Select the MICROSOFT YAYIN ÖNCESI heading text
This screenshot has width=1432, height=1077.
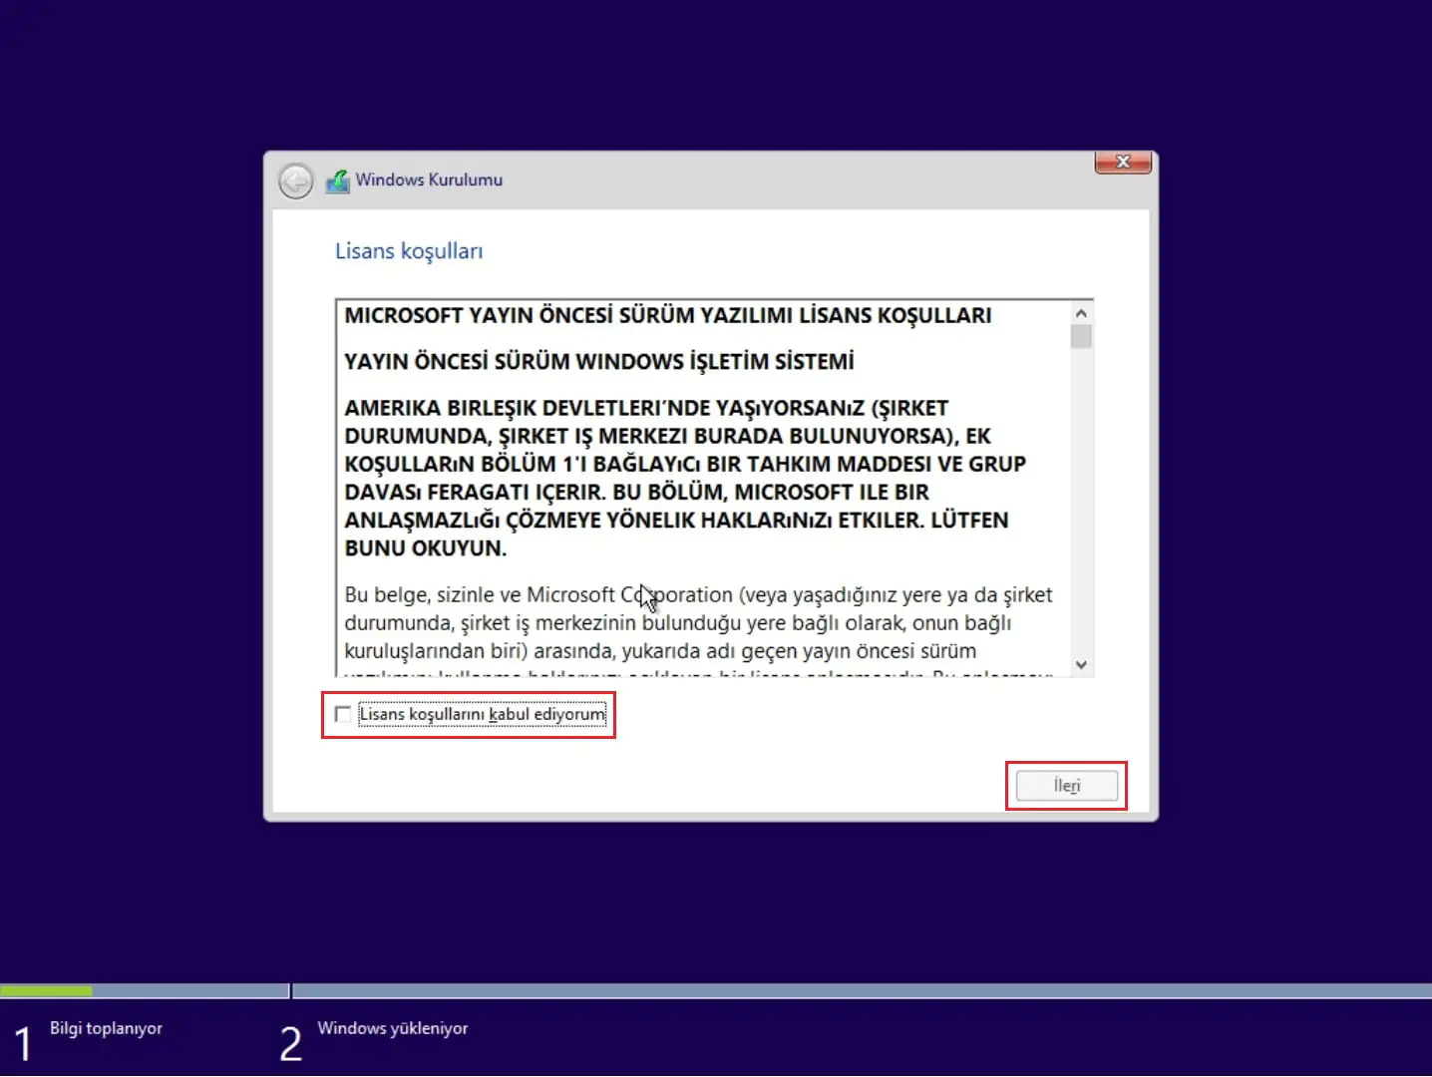667,315
